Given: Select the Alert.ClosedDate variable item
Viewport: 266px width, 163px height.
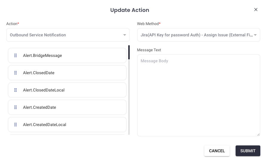Looking at the screenshot, I should tap(72, 73).
